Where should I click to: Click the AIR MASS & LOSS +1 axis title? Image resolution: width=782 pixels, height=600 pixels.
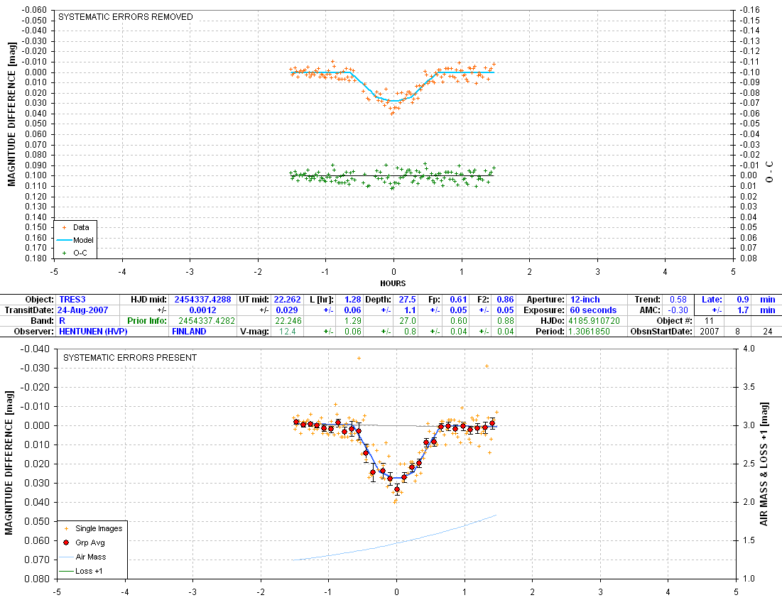(x=765, y=464)
